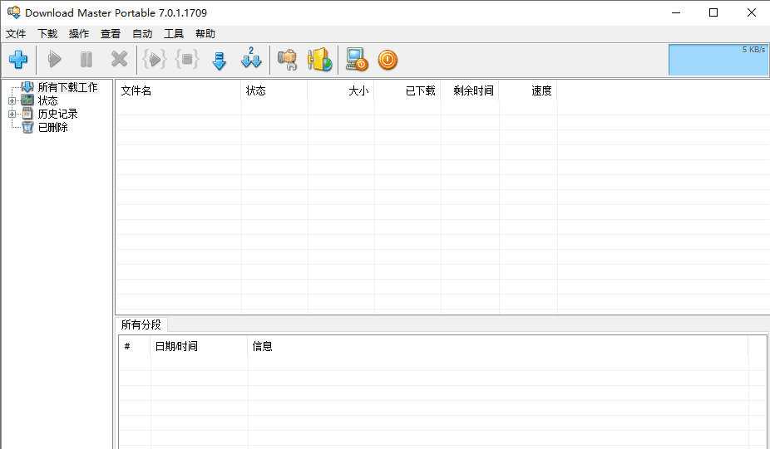Open the 工具 menu
The width and height of the screenshot is (770, 449).
pyautogui.click(x=174, y=34)
